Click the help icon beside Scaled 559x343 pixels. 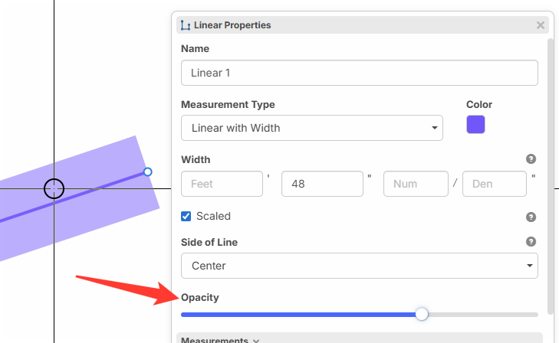pos(531,217)
